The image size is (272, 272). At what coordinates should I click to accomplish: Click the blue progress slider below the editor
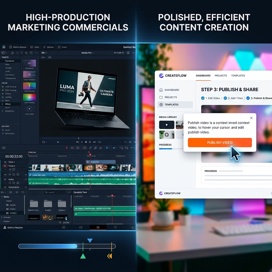(x=67, y=246)
